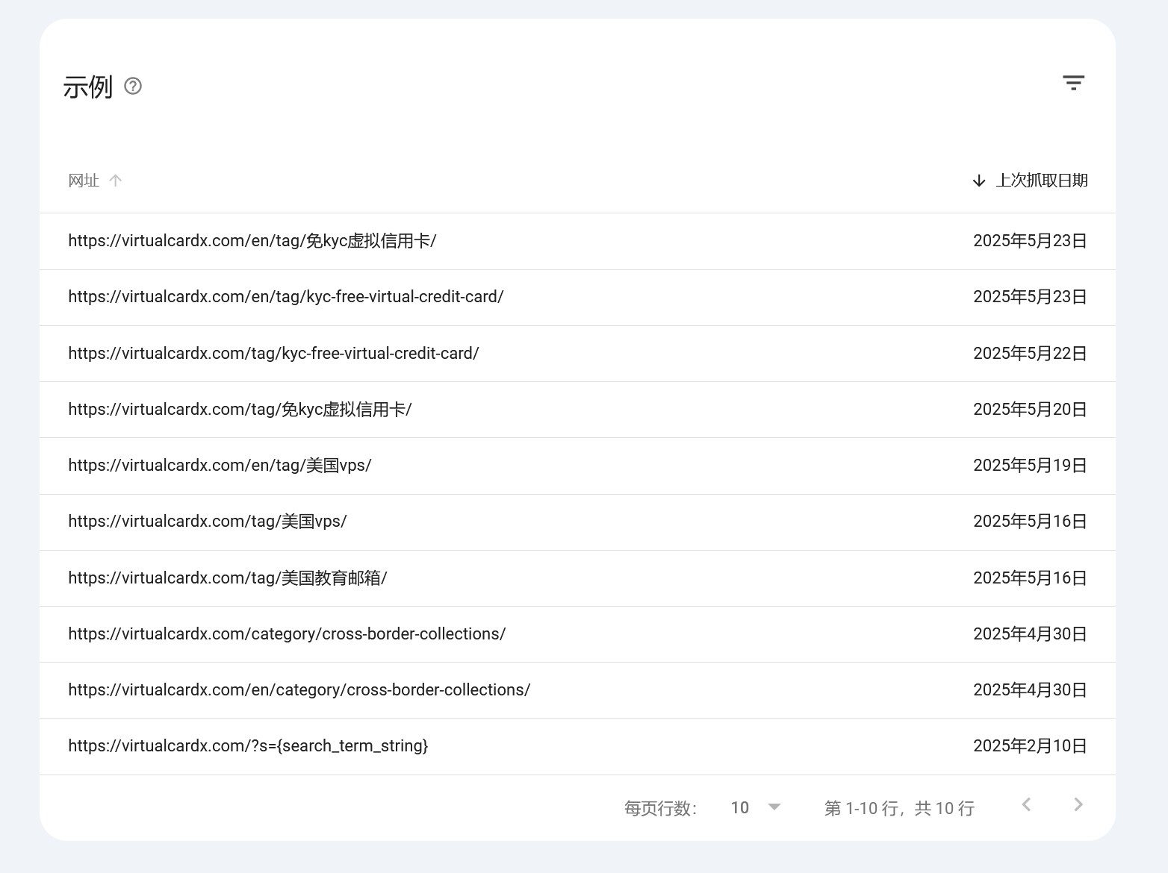Sort by 网址 column arrow
This screenshot has width=1168, height=873.
pos(115,181)
